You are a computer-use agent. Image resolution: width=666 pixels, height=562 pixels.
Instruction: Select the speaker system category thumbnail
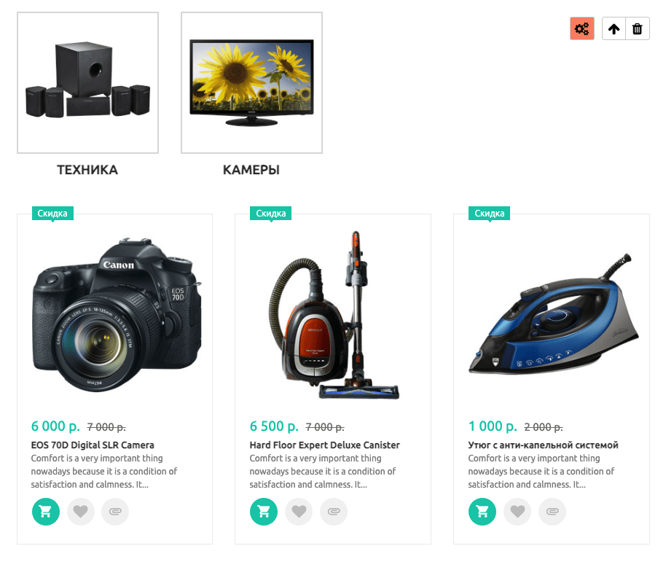click(87, 83)
